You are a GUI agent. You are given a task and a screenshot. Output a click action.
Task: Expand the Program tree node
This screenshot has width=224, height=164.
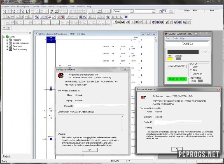point(7,40)
